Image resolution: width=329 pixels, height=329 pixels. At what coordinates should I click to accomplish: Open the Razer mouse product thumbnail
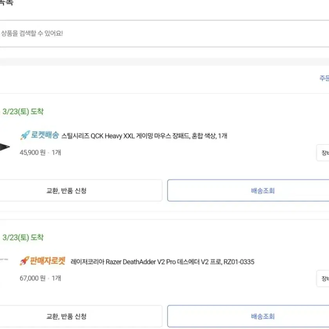click(x=4, y=260)
